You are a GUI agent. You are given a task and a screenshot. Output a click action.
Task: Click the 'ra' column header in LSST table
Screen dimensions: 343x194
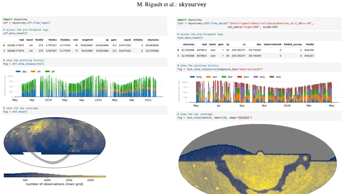(244, 44)
